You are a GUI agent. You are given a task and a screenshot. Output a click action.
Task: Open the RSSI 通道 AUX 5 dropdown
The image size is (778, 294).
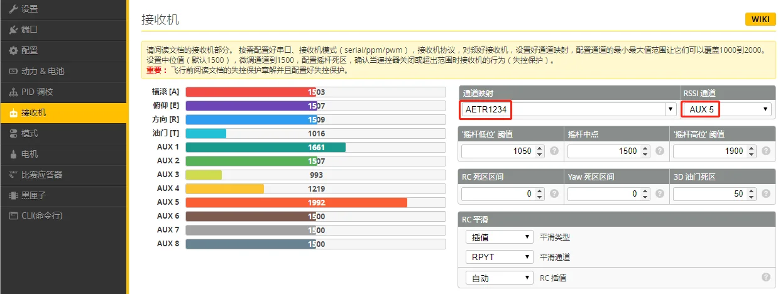pos(727,109)
